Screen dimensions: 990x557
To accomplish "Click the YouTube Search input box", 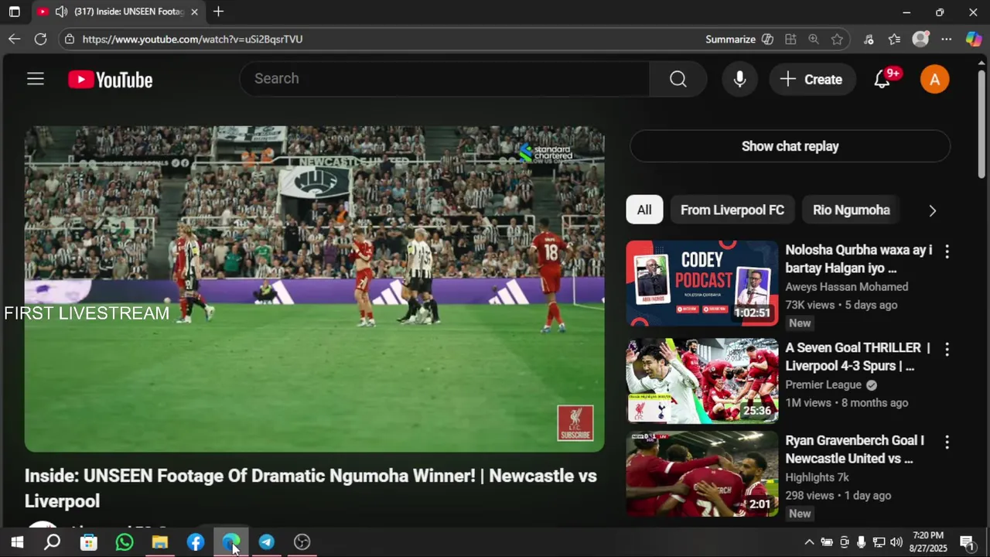I will 445,79.
